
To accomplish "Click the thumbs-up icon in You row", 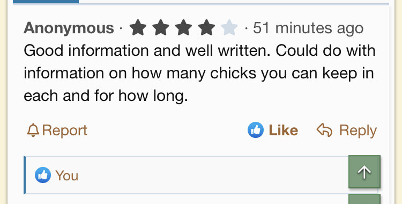I will point(43,175).
